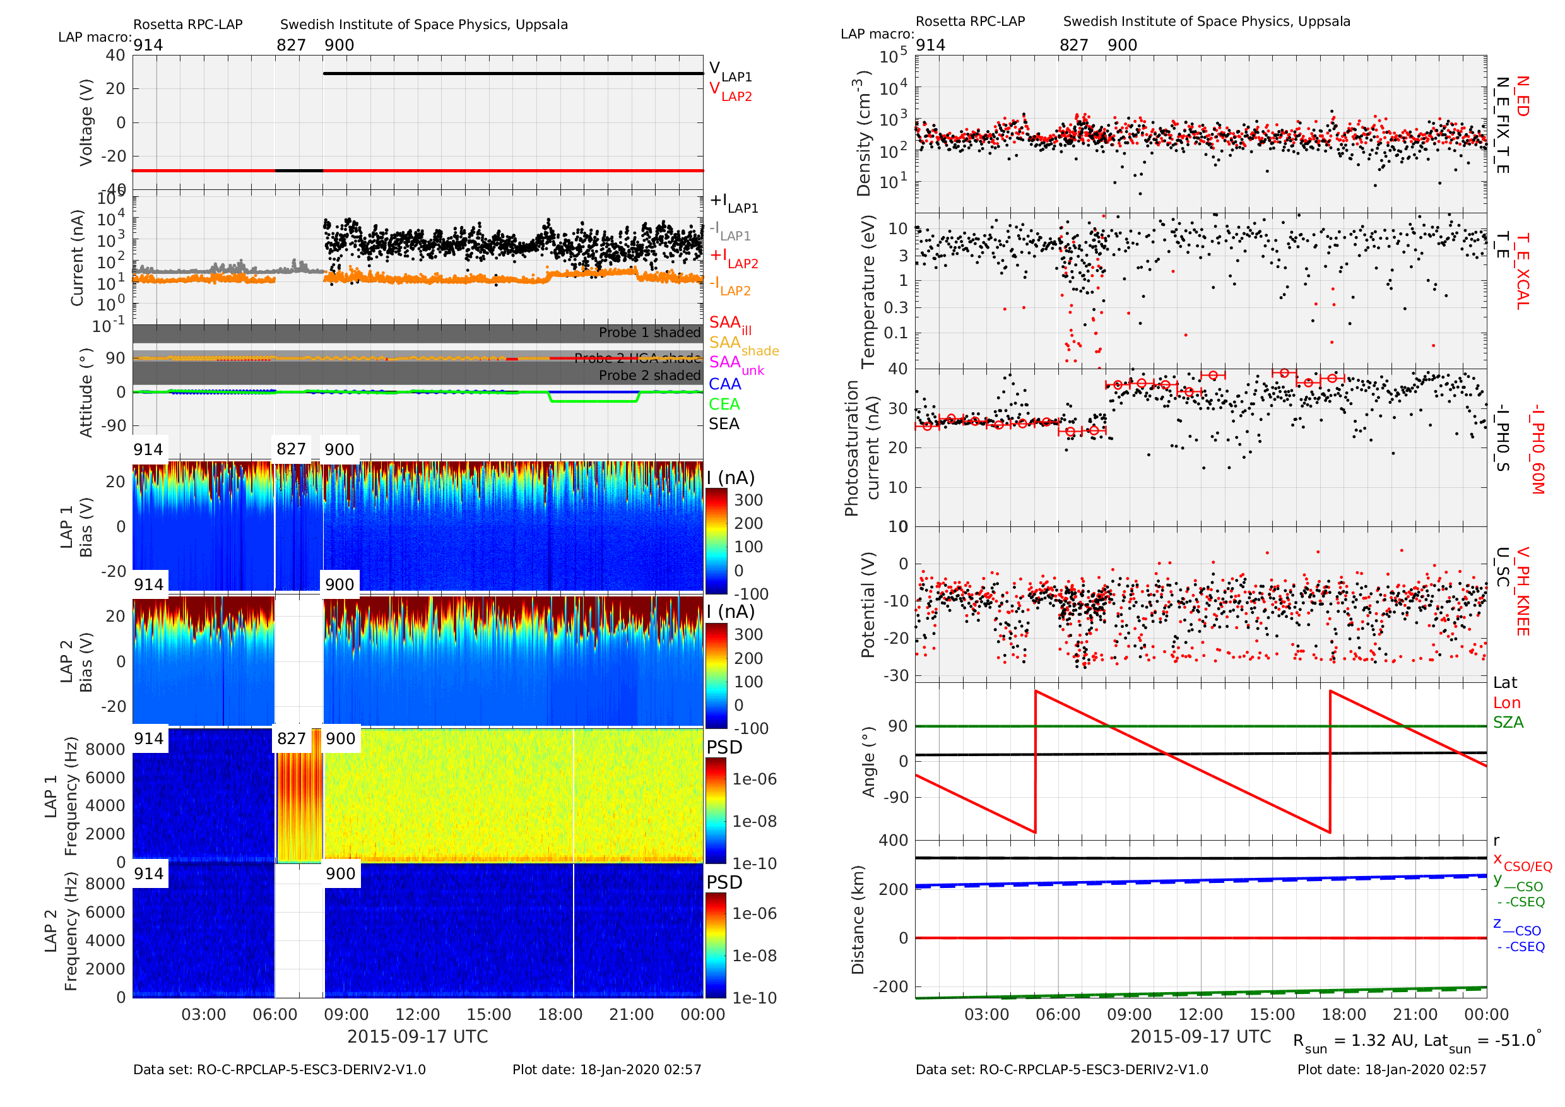Click the LAP 1 frequency PSD colorbar
The height and width of the screenshot is (1107, 1565).
click(x=716, y=810)
